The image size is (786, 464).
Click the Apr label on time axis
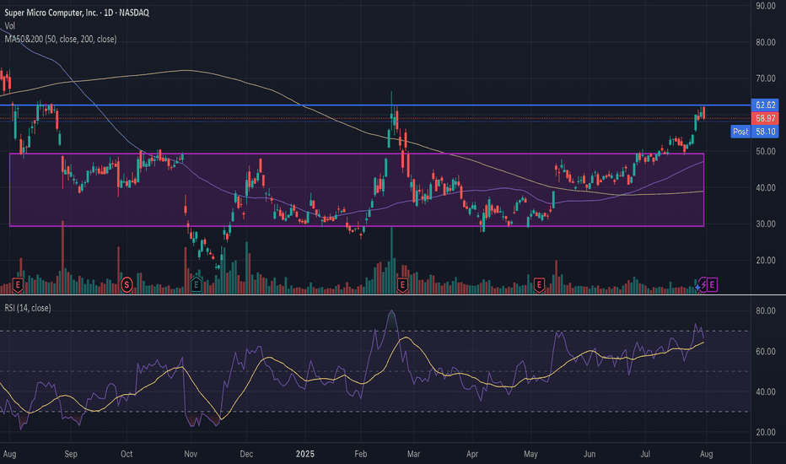(x=471, y=454)
